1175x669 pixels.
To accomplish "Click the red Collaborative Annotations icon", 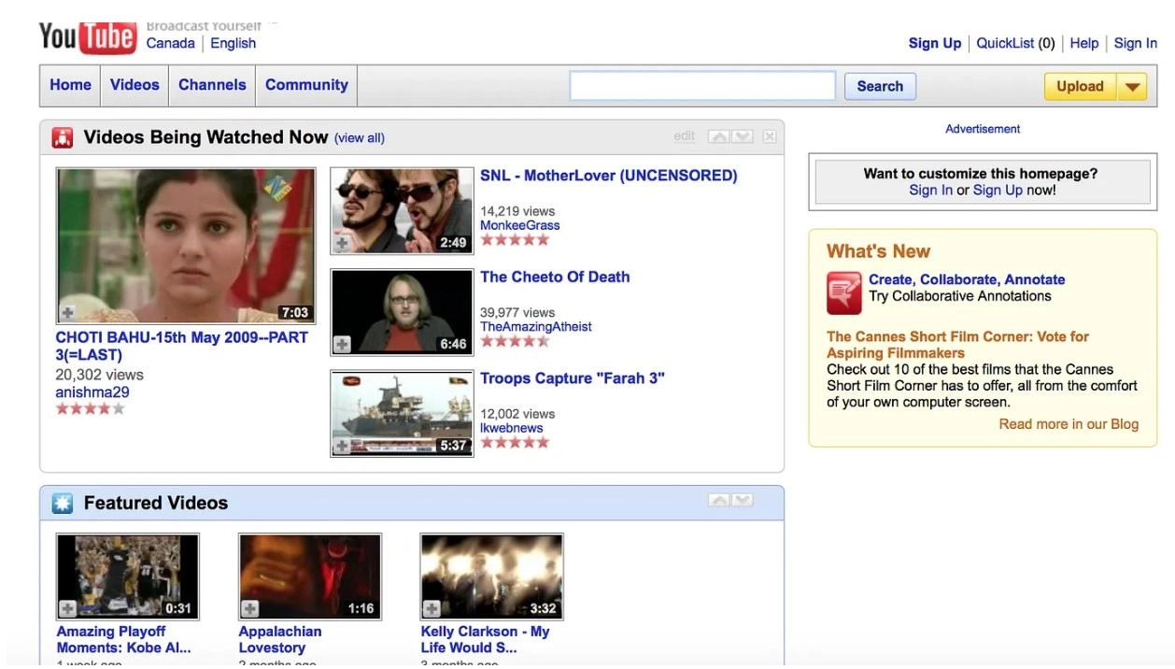I will pyautogui.click(x=844, y=292).
